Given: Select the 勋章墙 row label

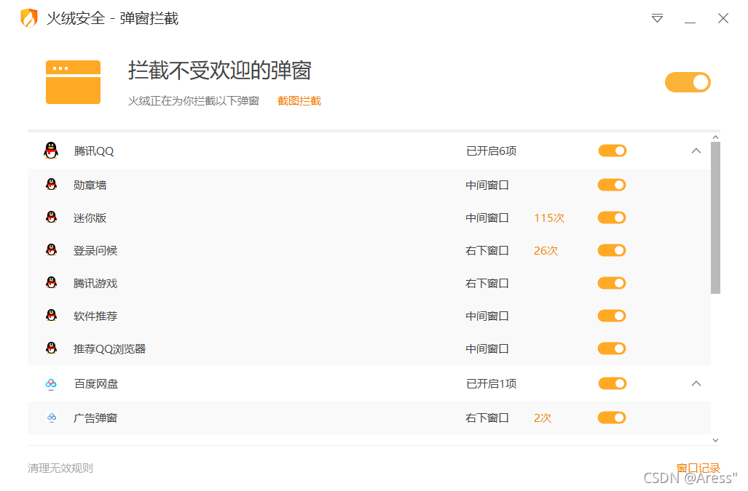Looking at the screenshot, I should pos(90,185).
